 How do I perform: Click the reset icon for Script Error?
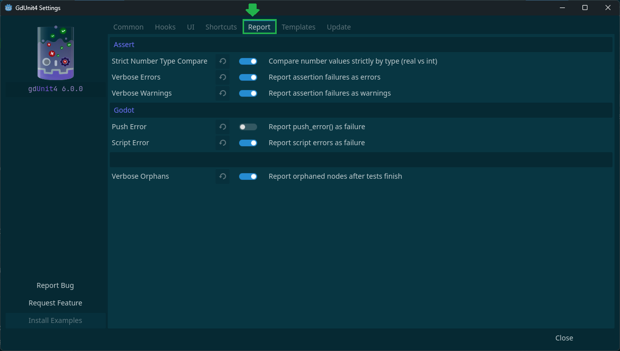(x=223, y=143)
